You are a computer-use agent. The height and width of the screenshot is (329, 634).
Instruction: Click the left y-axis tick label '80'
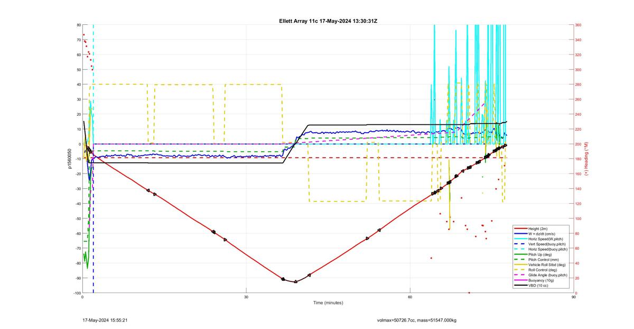[x=78, y=25]
